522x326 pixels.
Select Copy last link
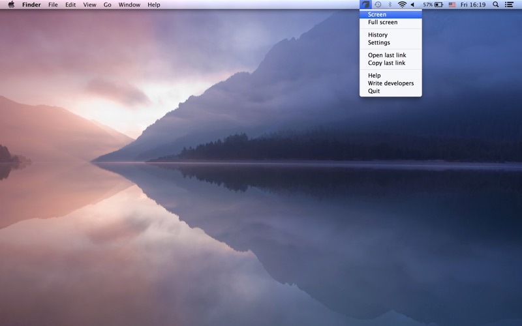pos(390,63)
